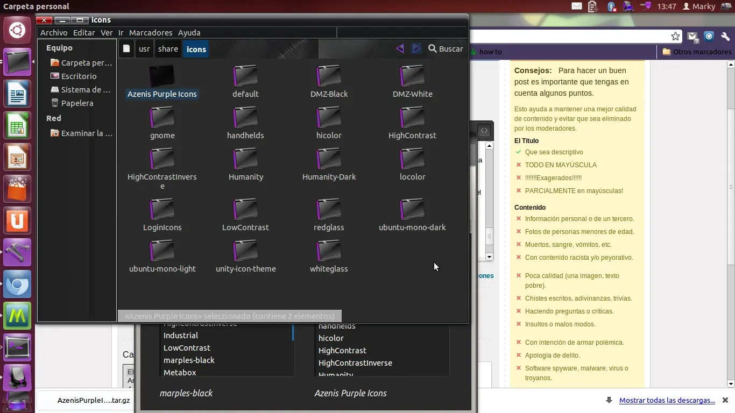735x413 pixels.
Task: Click the down arrow on the forum panel scrollbar
Action: click(x=489, y=258)
